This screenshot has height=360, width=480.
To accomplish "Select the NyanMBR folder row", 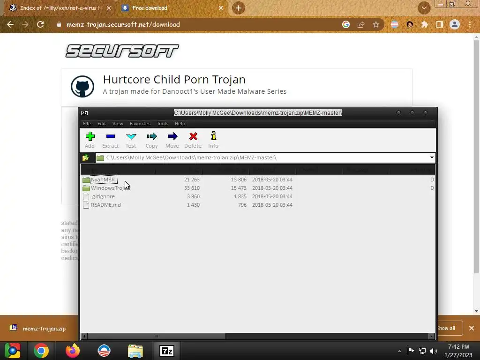I will (257, 180).
